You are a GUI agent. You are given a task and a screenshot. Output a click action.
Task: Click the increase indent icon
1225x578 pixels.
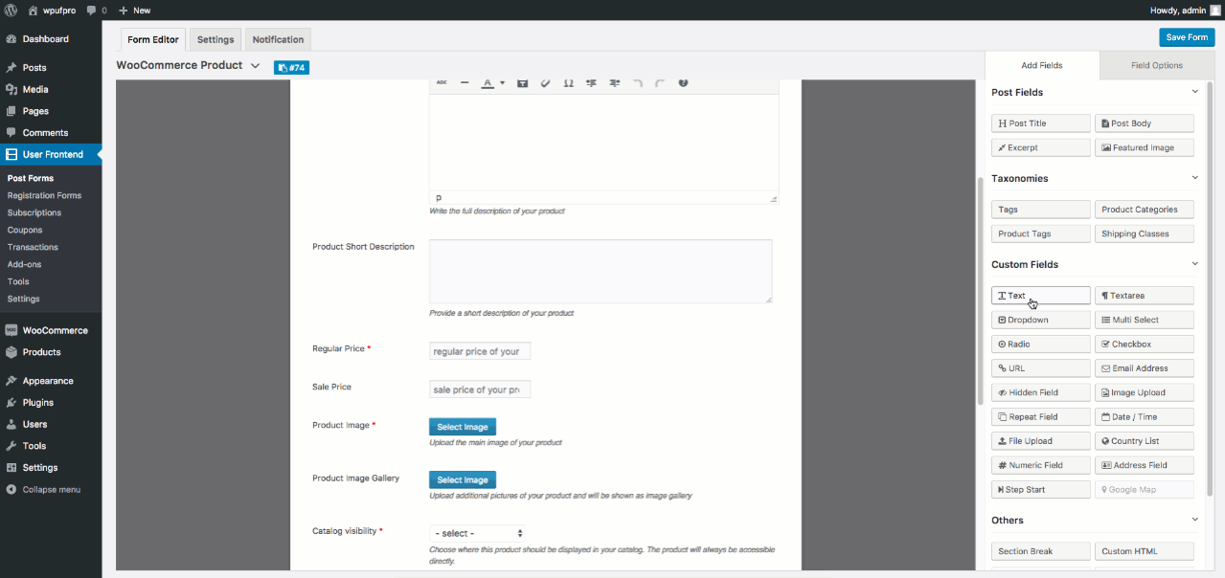click(615, 82)
